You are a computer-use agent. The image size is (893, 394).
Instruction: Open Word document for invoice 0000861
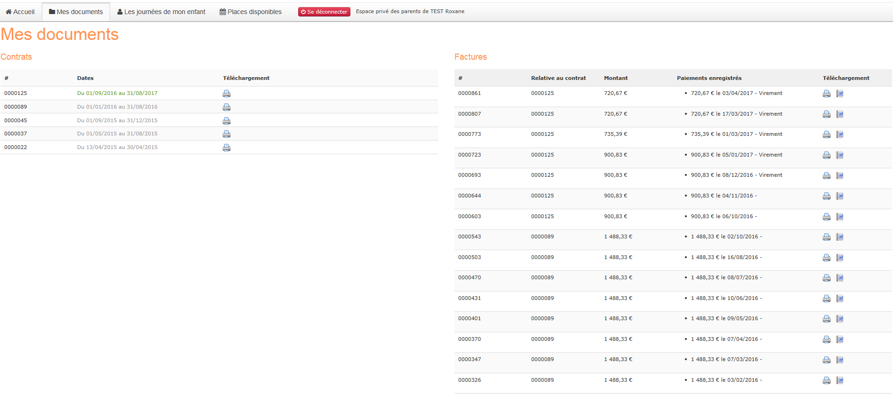pyautogui.click(x=840, y=94)
